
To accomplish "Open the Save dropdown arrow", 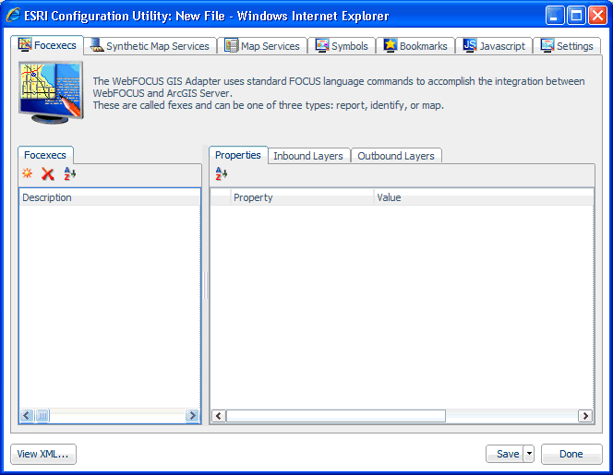I will click(529, 454).
